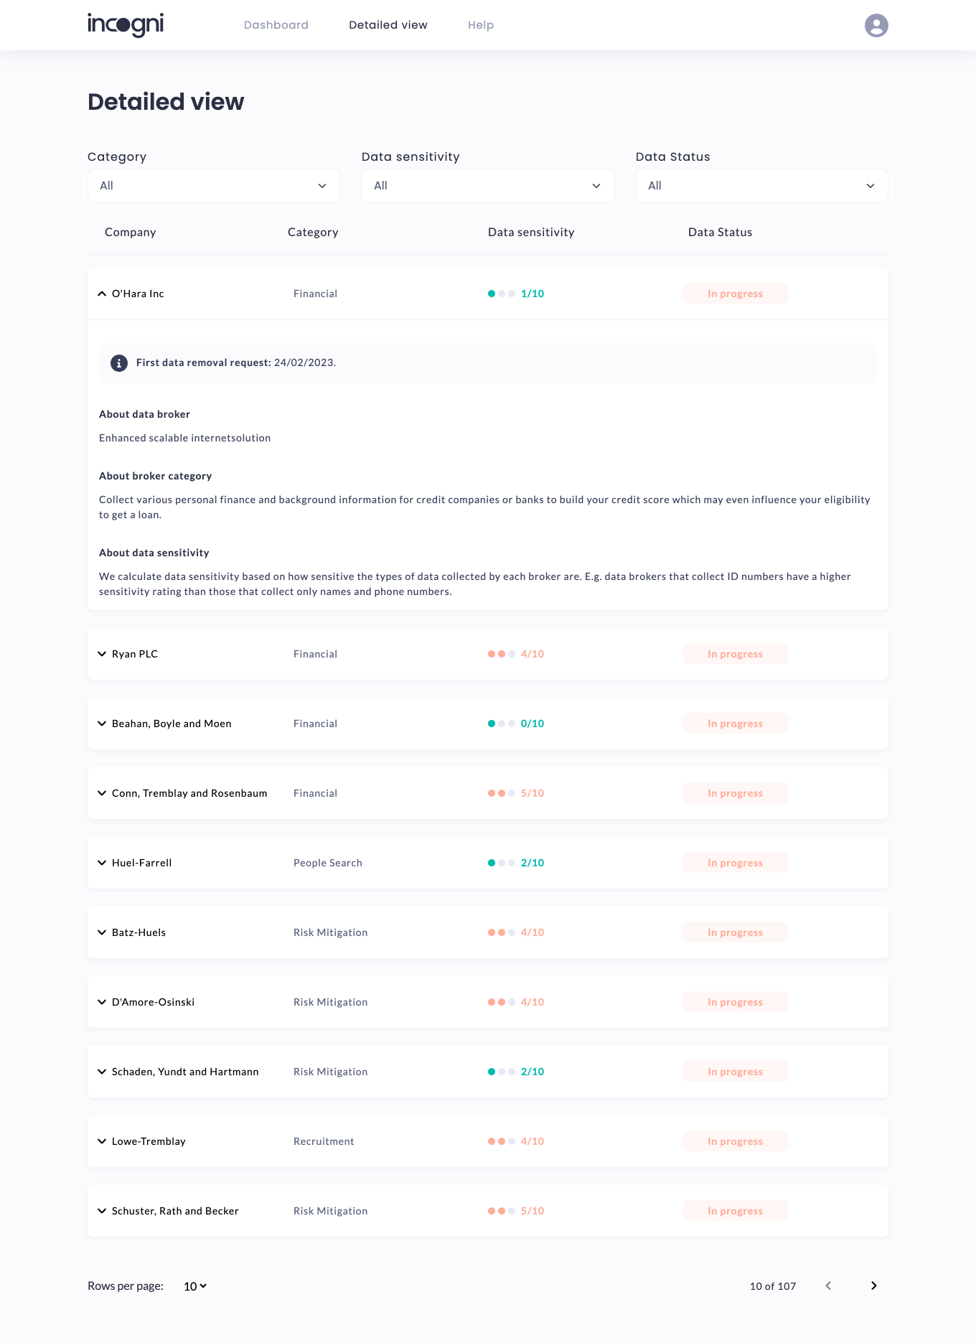This screenshot has height=1343, width=976.
Task: Open the Data sensitivity filter dropdown
Action: [x=487, y=186]
